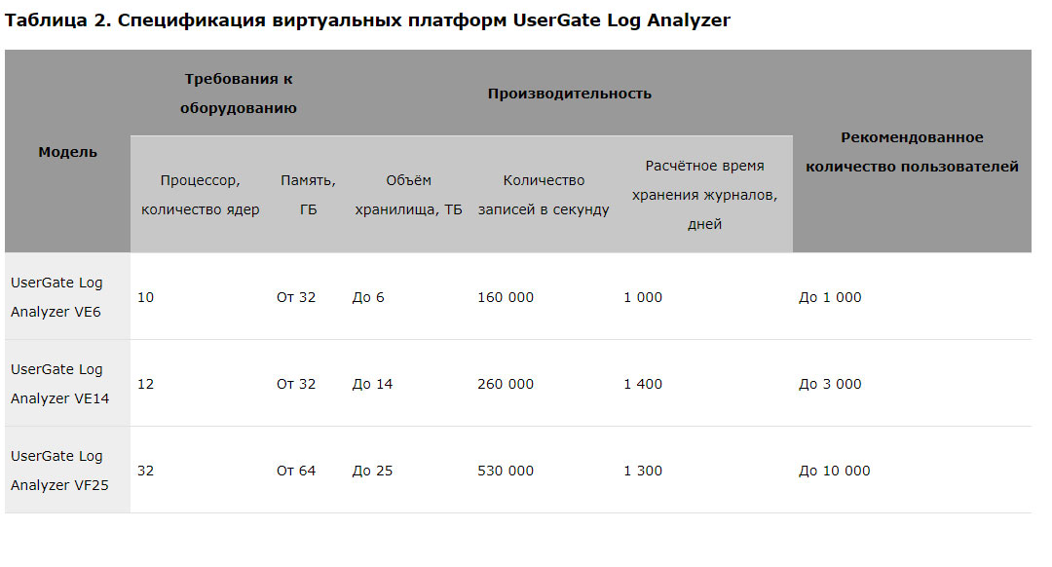
Task: Click processor cores value '10' for VE6
Action: click(145, 296)
